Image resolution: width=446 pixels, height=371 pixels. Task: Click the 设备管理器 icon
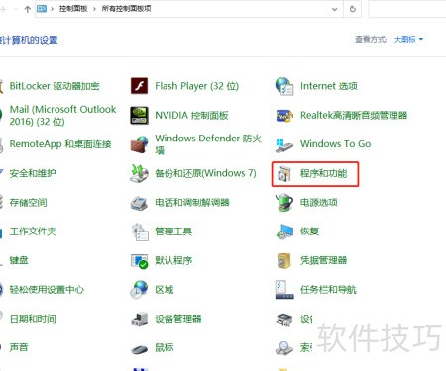[x=139, y=319]
